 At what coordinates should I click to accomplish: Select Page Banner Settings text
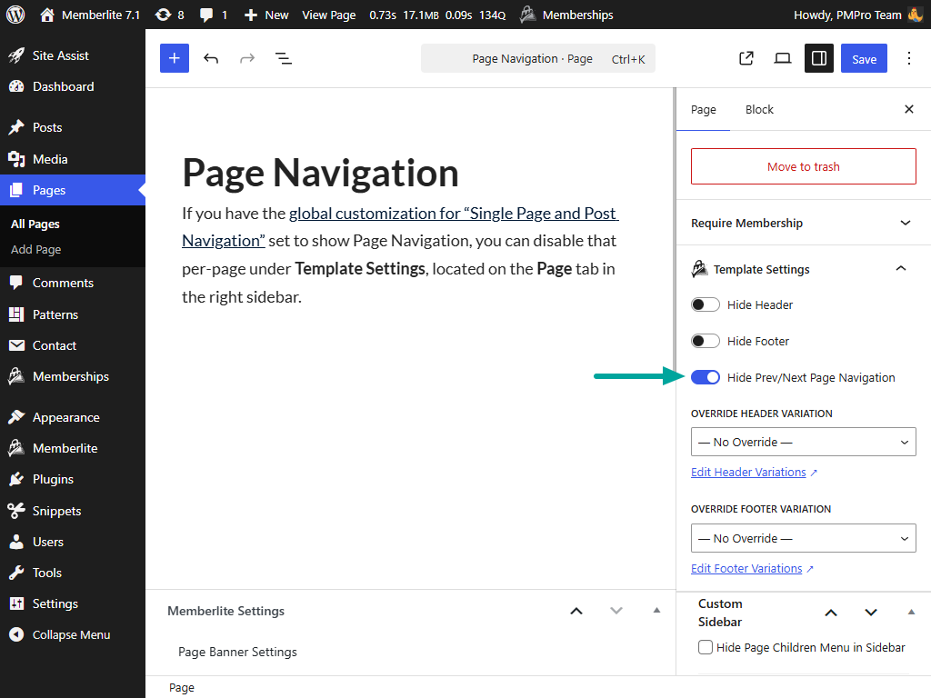coord(237,652)
